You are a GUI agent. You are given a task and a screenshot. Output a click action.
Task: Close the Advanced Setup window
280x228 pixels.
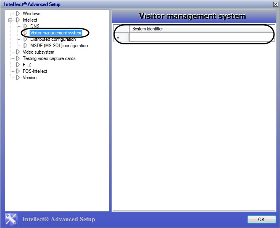pyautogui.click(x=276, y=4)
